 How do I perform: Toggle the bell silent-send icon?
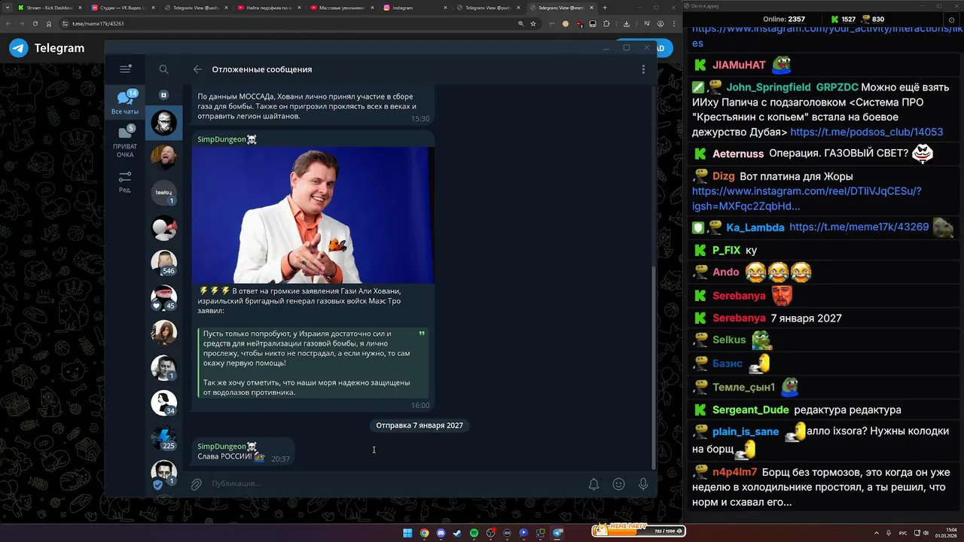pos(593,484)
